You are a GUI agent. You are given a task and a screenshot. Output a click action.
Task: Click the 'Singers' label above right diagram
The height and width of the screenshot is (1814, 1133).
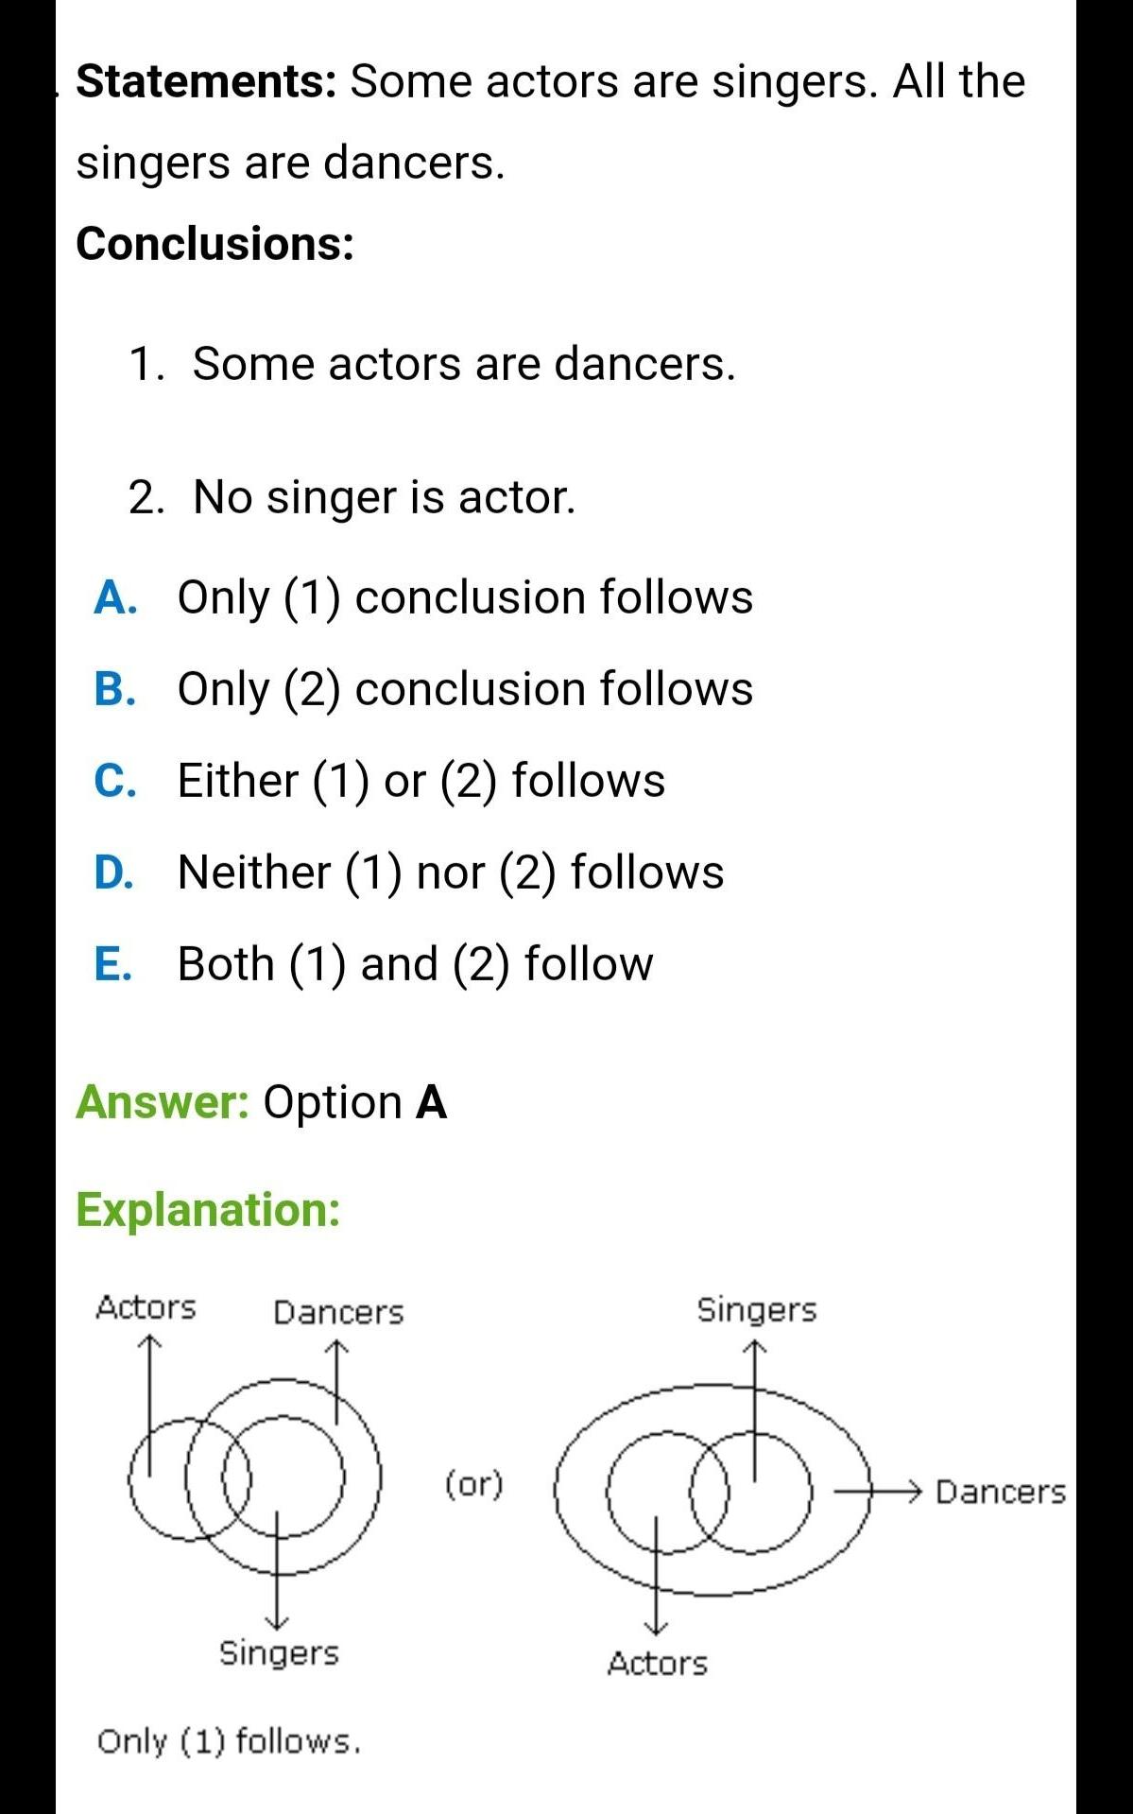point(756,1310)
